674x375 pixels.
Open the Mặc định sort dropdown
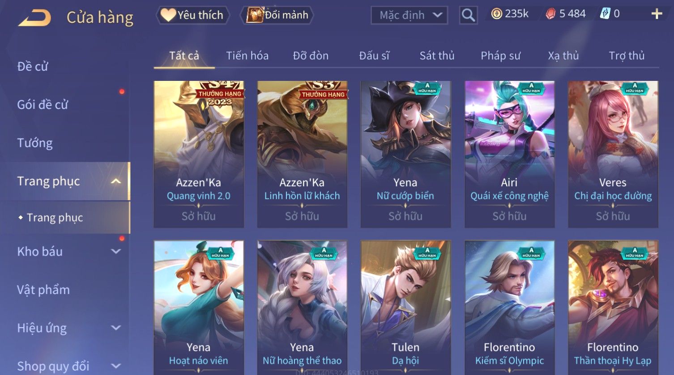409,15
